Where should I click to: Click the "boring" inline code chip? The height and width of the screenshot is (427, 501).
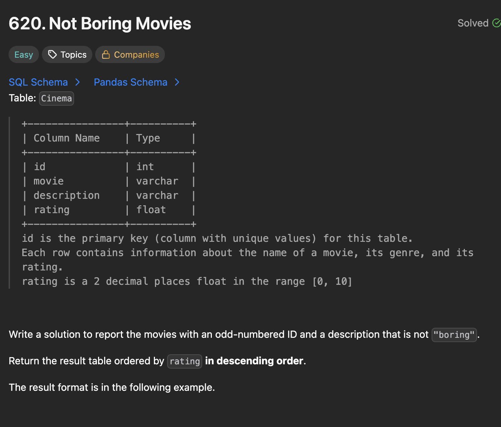[454, 335]
